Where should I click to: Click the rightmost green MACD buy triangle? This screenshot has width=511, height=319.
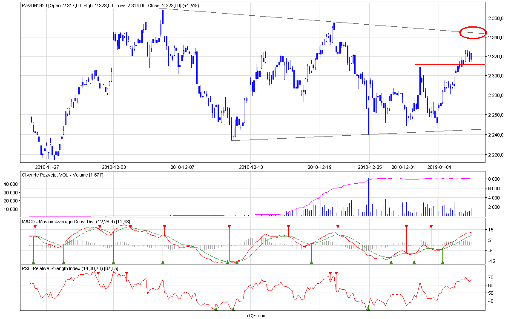pos(442,262)
